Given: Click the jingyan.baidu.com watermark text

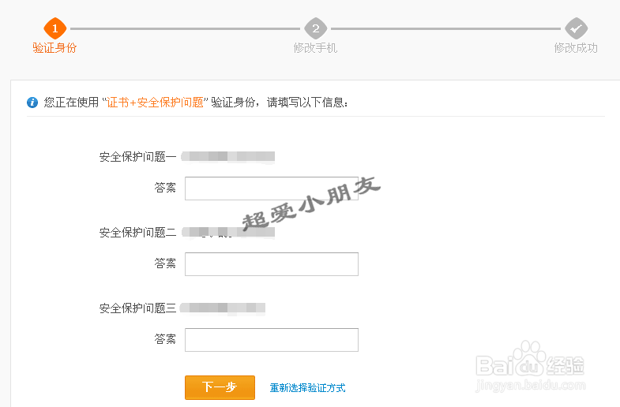Looking at the screenshot, I should pos(529,385).
